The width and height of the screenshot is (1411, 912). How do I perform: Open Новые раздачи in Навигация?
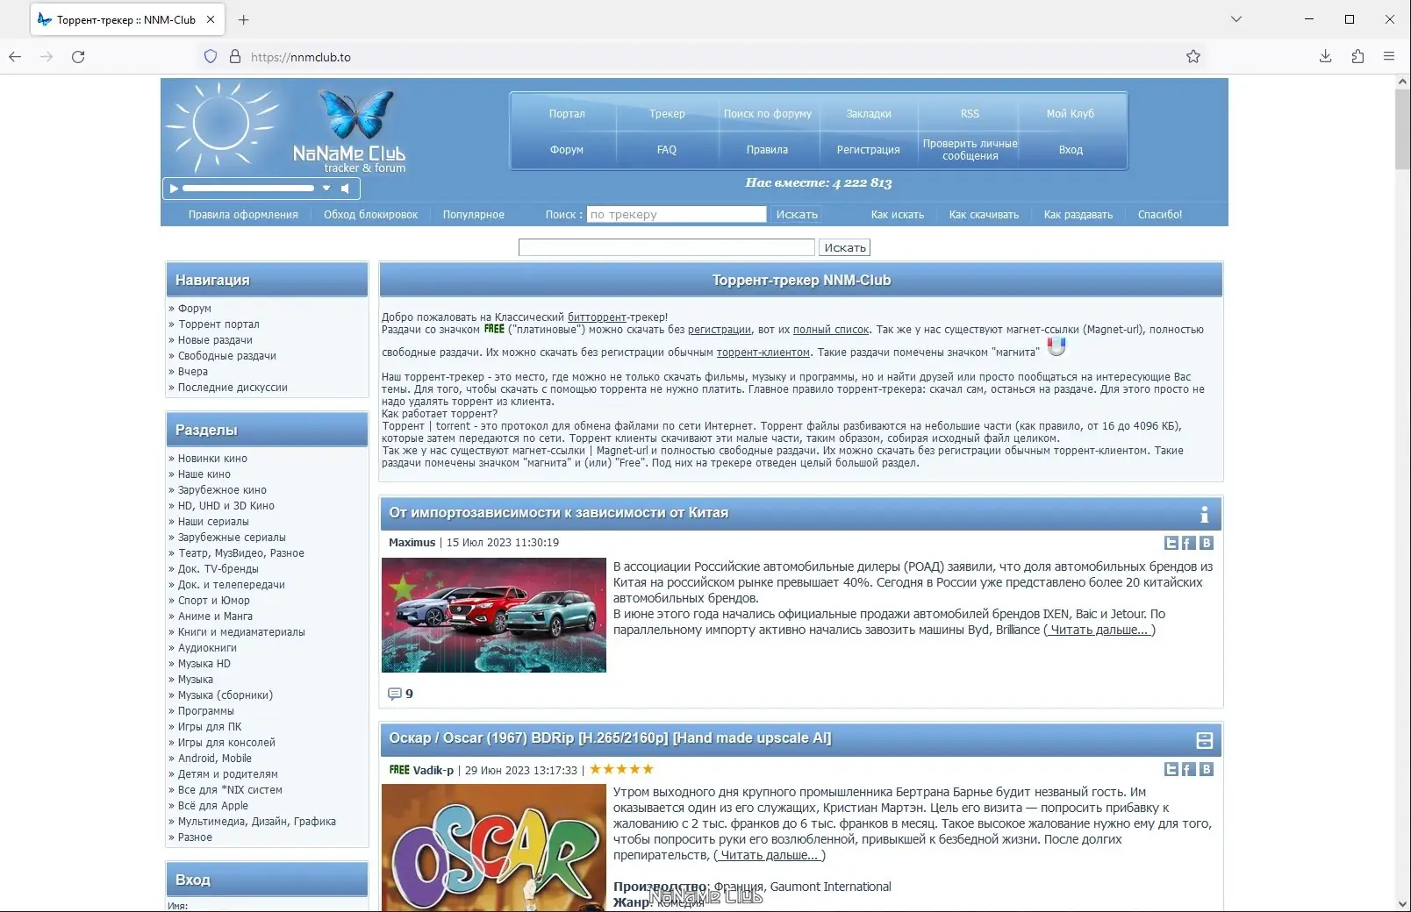pos(215,340)
